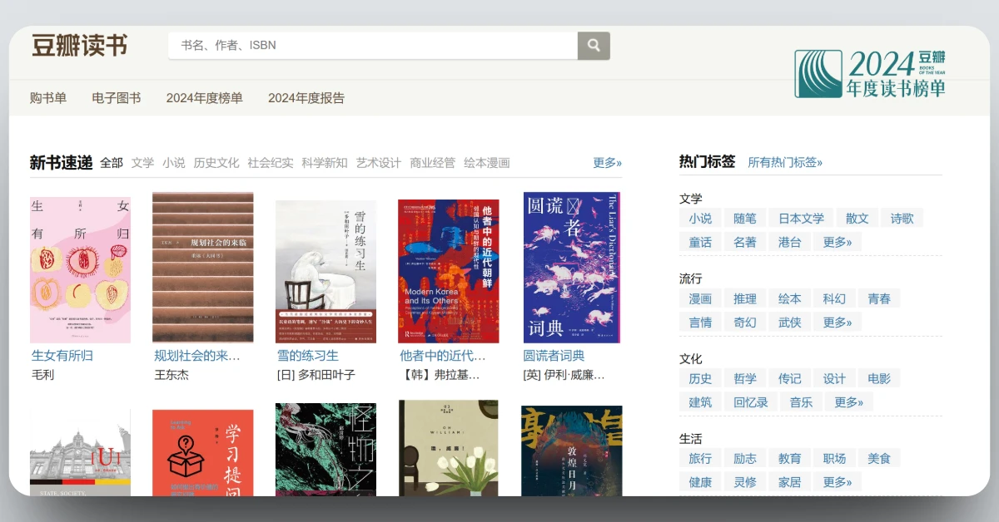Open the 敦煌日月 book cover

pyautogui.click(x=572, y=451)
